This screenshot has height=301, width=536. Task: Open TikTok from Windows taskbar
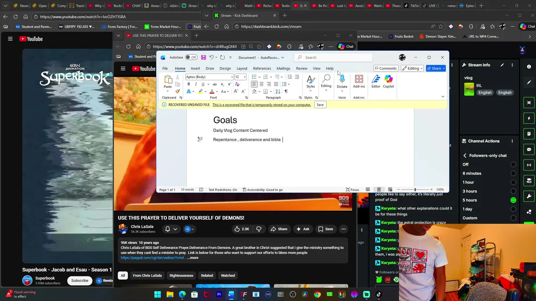click(x=379, y=295)
